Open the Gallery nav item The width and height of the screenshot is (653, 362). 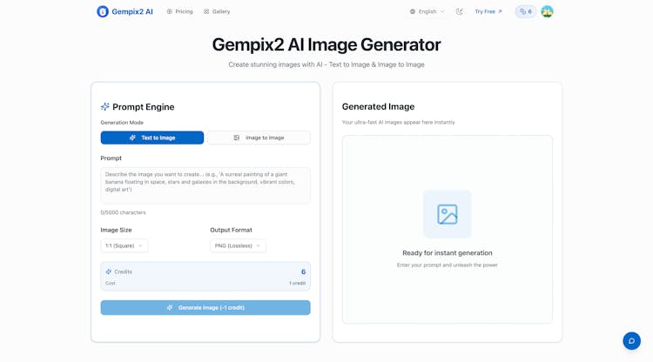[217, 11]
